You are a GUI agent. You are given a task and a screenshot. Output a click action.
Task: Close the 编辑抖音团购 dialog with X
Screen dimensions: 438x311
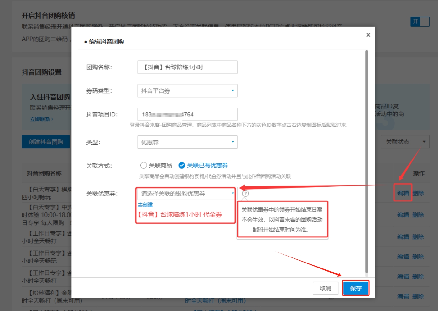point(368,35)
